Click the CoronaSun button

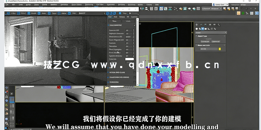[x=216, y=41]
